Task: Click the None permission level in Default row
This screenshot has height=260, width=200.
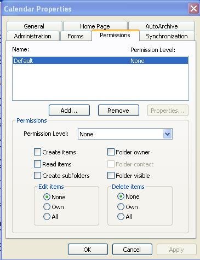Action: coord(138,61)
